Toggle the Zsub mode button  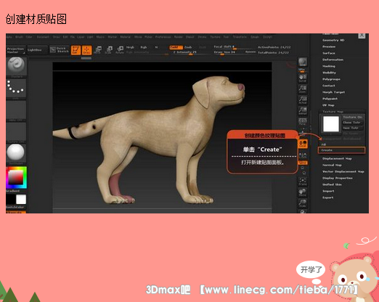click(x=188, y=47)
